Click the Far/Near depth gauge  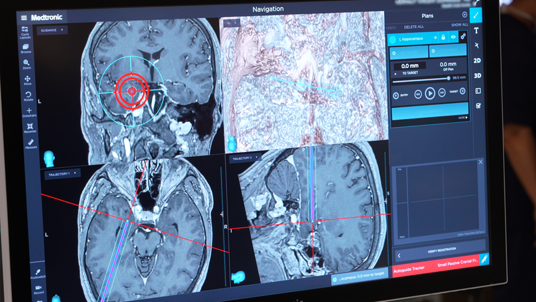click(402, 203)
